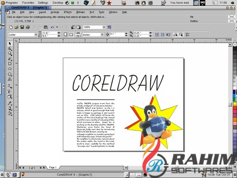Select the Eyedropper tool
Image resolution: width=237 pixels, height=178 pixels.
tap(10, 103)
